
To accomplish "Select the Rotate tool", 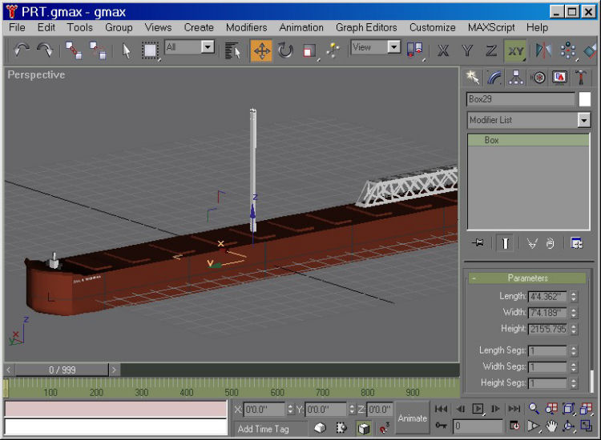I will coord(286,51).
